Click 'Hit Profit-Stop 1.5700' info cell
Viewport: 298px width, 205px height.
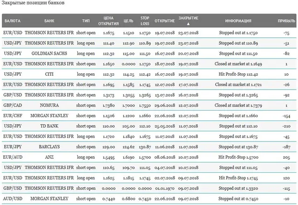[238, 157]
